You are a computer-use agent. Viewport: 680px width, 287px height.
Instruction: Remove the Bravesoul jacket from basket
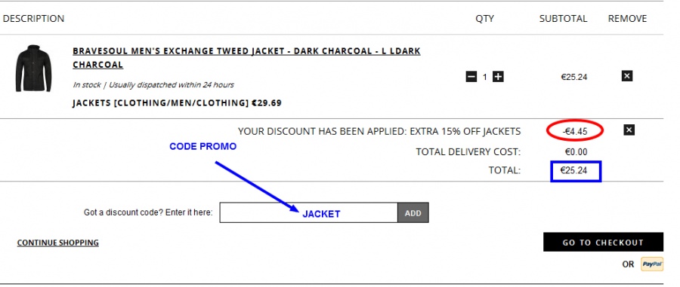(626, 76)
